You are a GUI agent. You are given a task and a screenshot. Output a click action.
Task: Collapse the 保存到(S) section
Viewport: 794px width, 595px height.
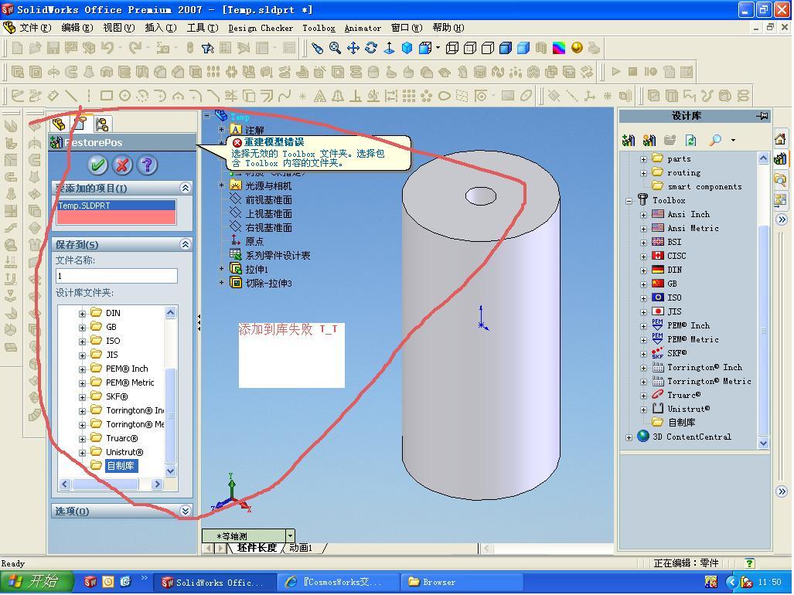coord(186,244)
